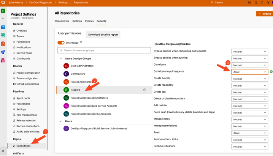Open the Azure DevOps home logo

[3, 2]
